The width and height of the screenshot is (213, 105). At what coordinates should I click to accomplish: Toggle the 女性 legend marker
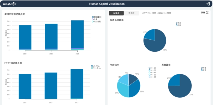(201, 70)
